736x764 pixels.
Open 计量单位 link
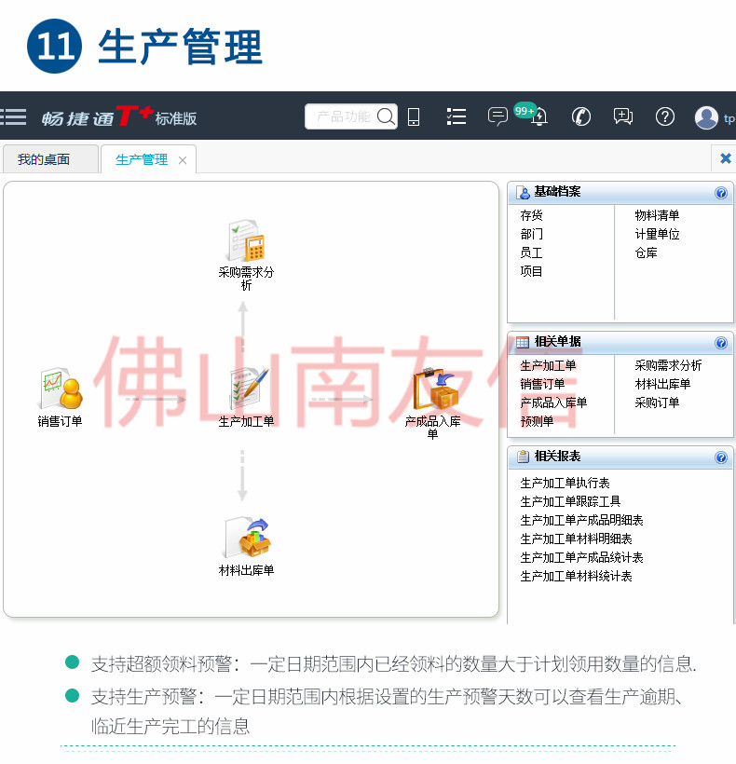tap(657, 235)
